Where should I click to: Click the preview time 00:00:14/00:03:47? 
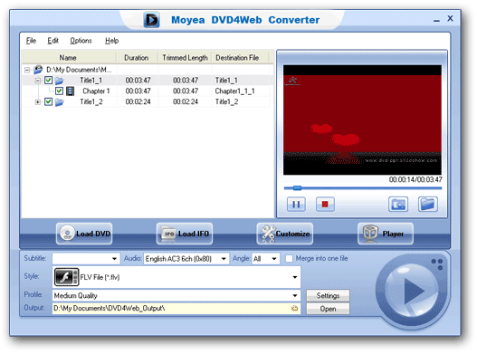(415, 179)
